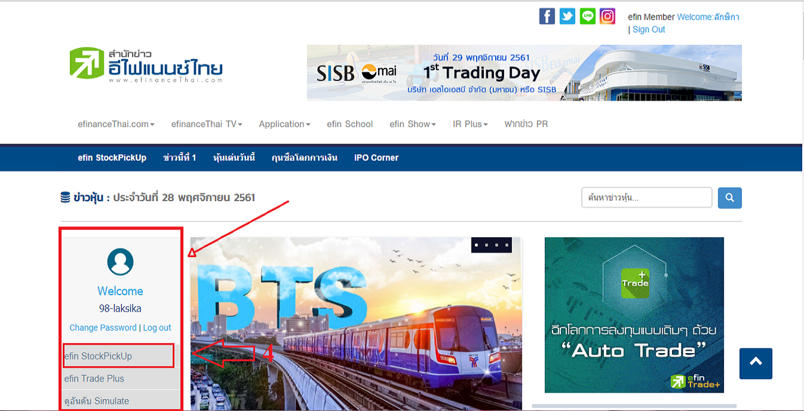Click the carousel indicator dots on banner

[492, 245]
